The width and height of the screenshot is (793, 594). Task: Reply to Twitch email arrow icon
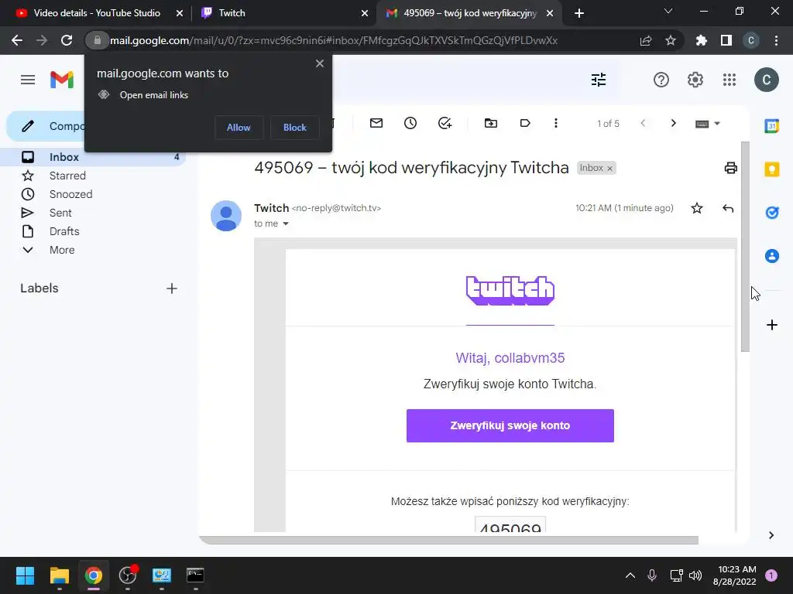pyautogui.click(x=728, y=208)
